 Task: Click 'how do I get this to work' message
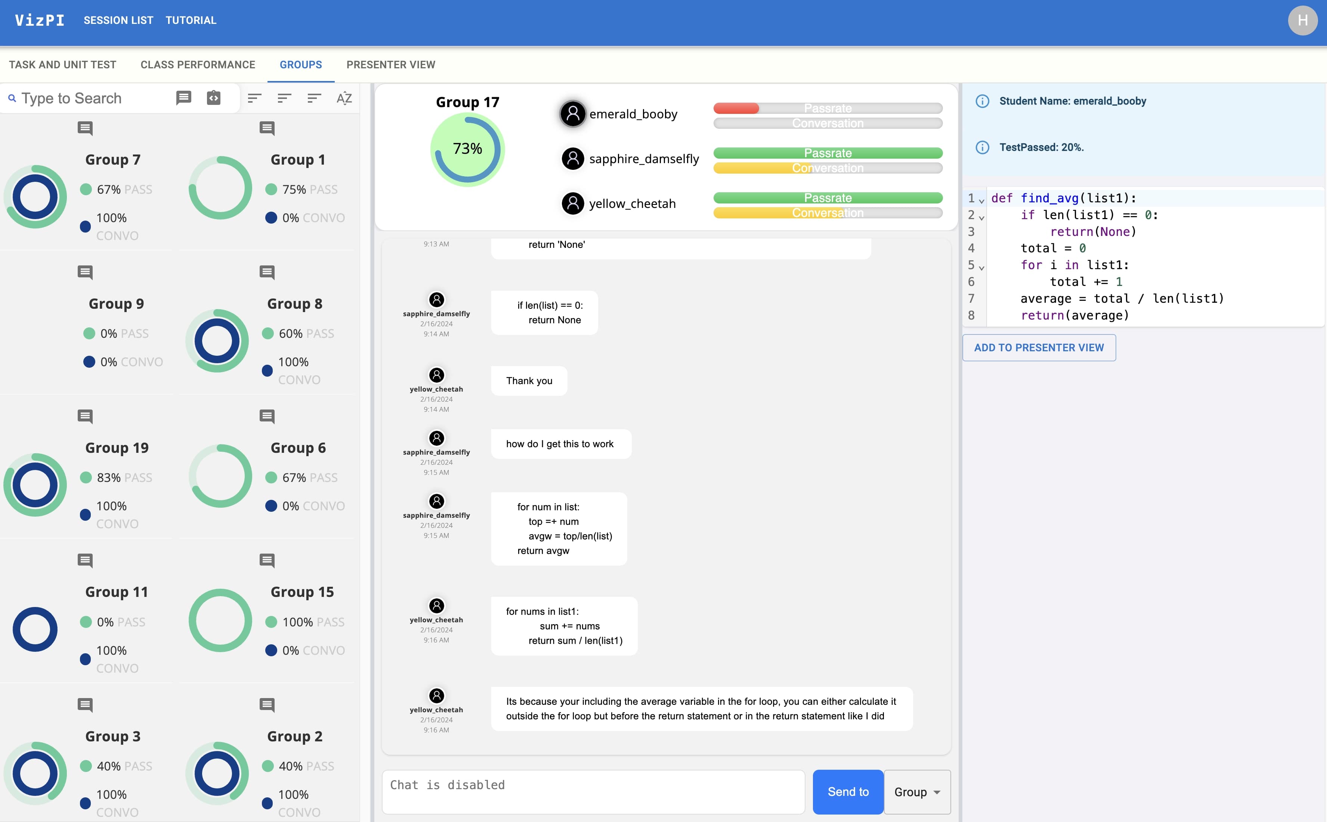tap(561, 443)
